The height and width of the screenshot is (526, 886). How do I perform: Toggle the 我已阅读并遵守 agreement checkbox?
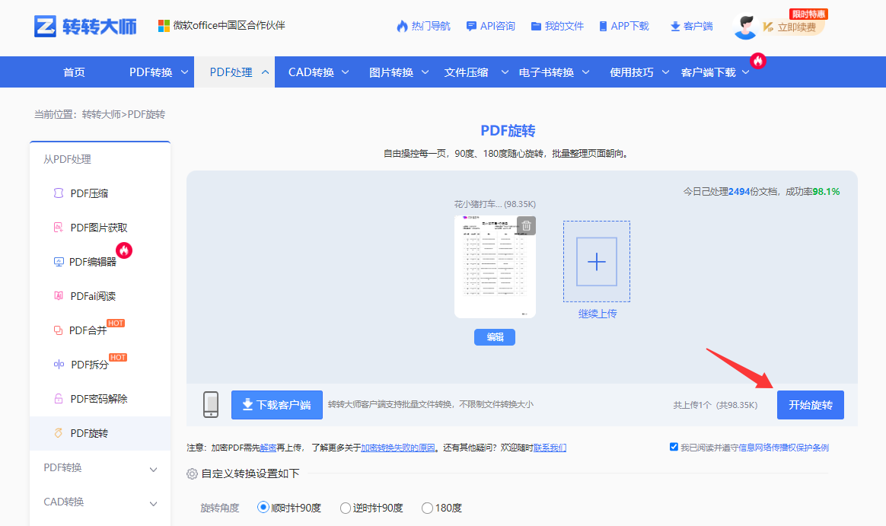click(x=674, y=447)
